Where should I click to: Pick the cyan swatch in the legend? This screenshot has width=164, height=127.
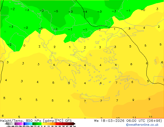coord(31,124)
